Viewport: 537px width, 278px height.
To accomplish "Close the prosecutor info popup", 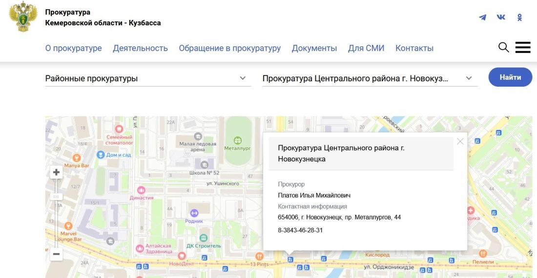I will 460,142.
